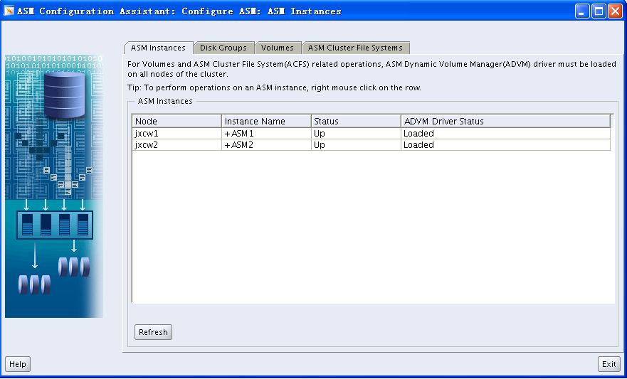Minimize the ASM Configuration Assistant window

point(582,11)
